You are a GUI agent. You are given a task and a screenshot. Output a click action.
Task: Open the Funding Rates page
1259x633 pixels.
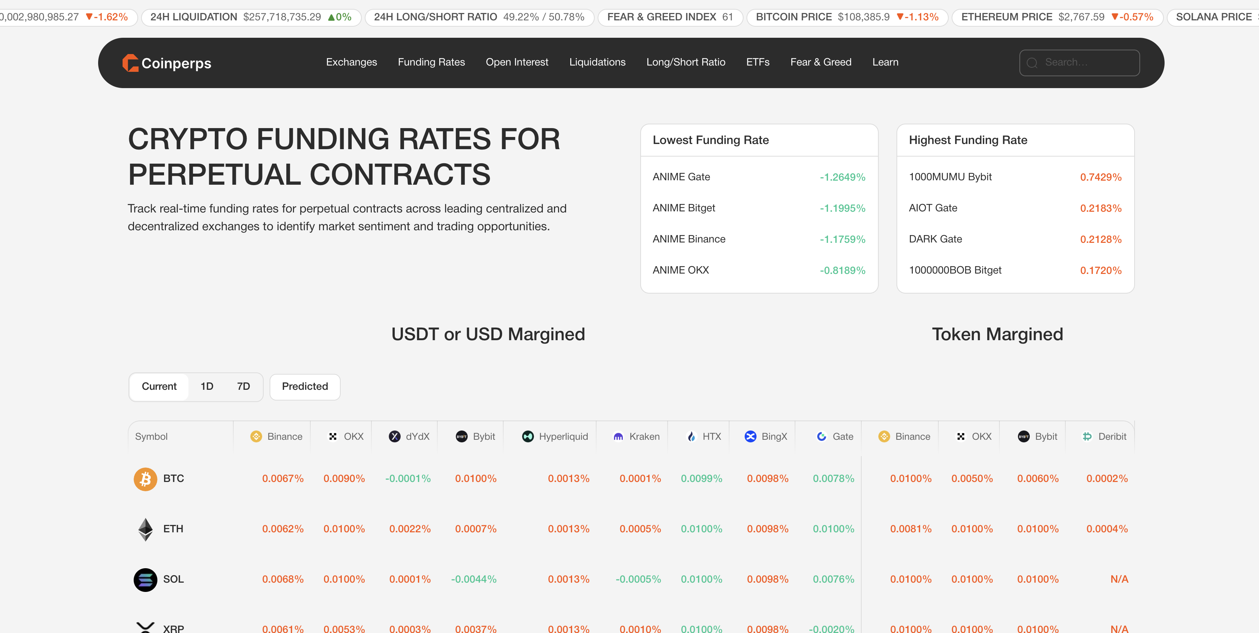click(x=431, y=62)
